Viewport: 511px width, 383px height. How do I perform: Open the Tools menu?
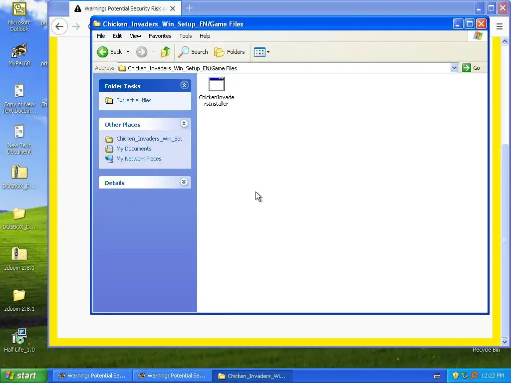click(186, 36)
